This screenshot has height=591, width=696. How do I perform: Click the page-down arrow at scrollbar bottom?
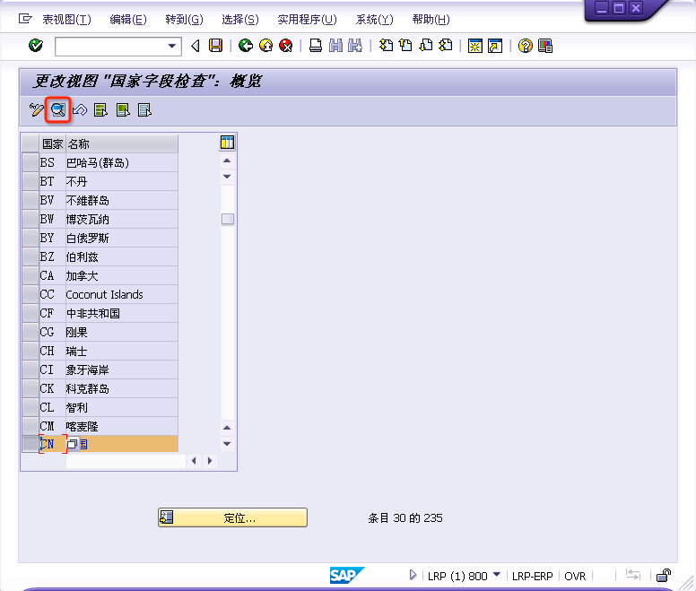[x=227, y=444]
